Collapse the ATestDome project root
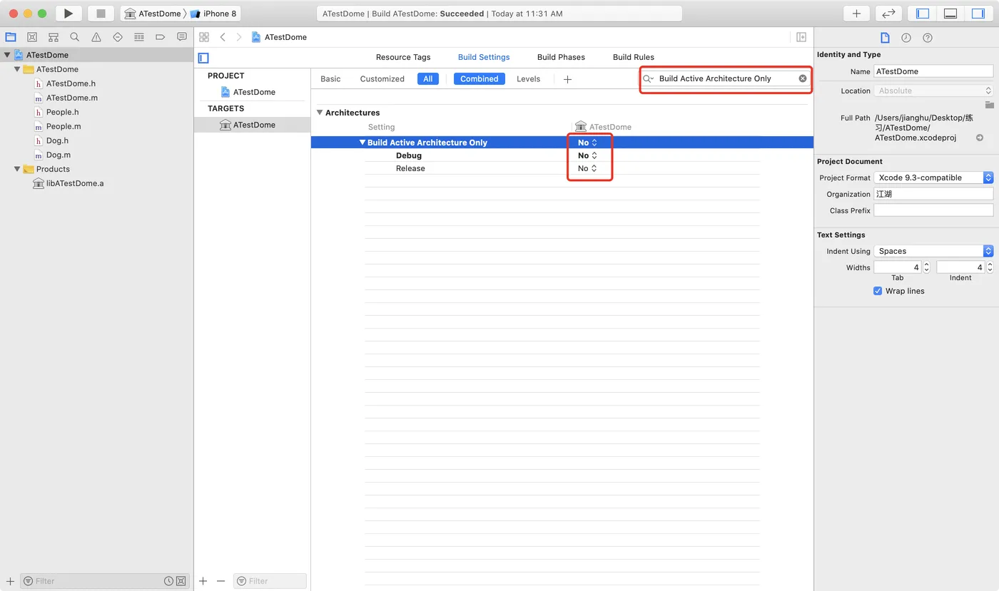This screenshot has height=591, width=999. [7, 55]
